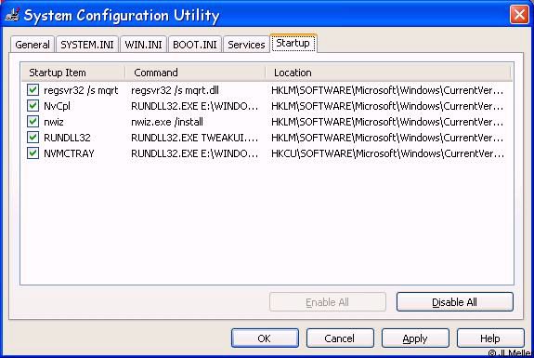This screenshot has height=358, width=534.
Task: Click the 'regsvr32 /s mqrt.dll' command cell
Action: (x=175, y=90)
